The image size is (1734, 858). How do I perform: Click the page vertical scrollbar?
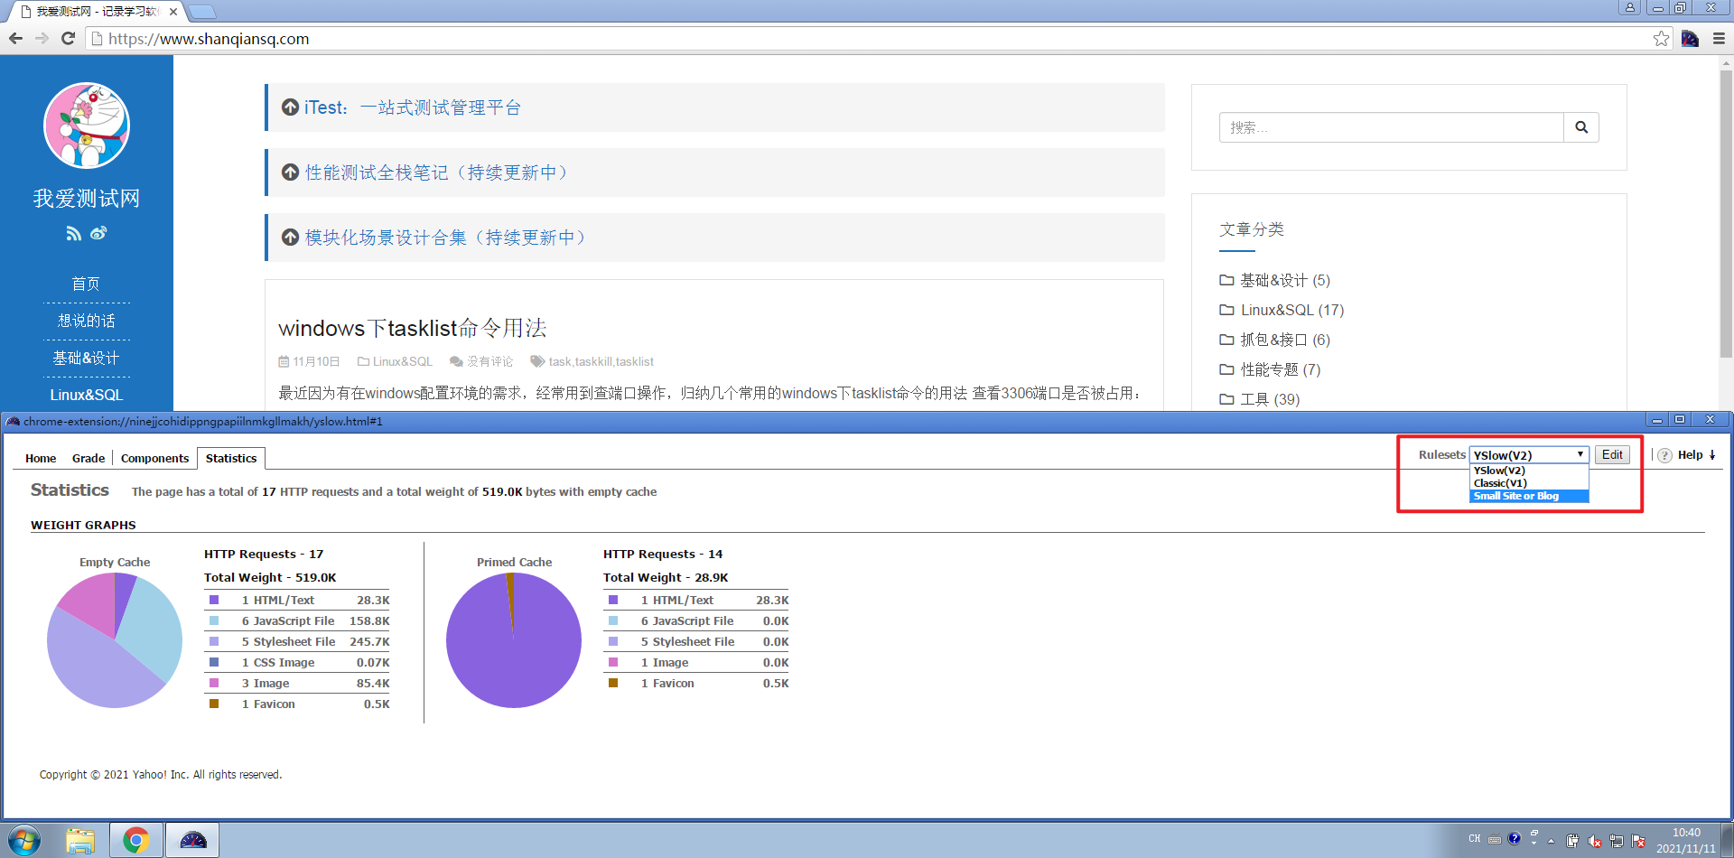coord(1726,213)
